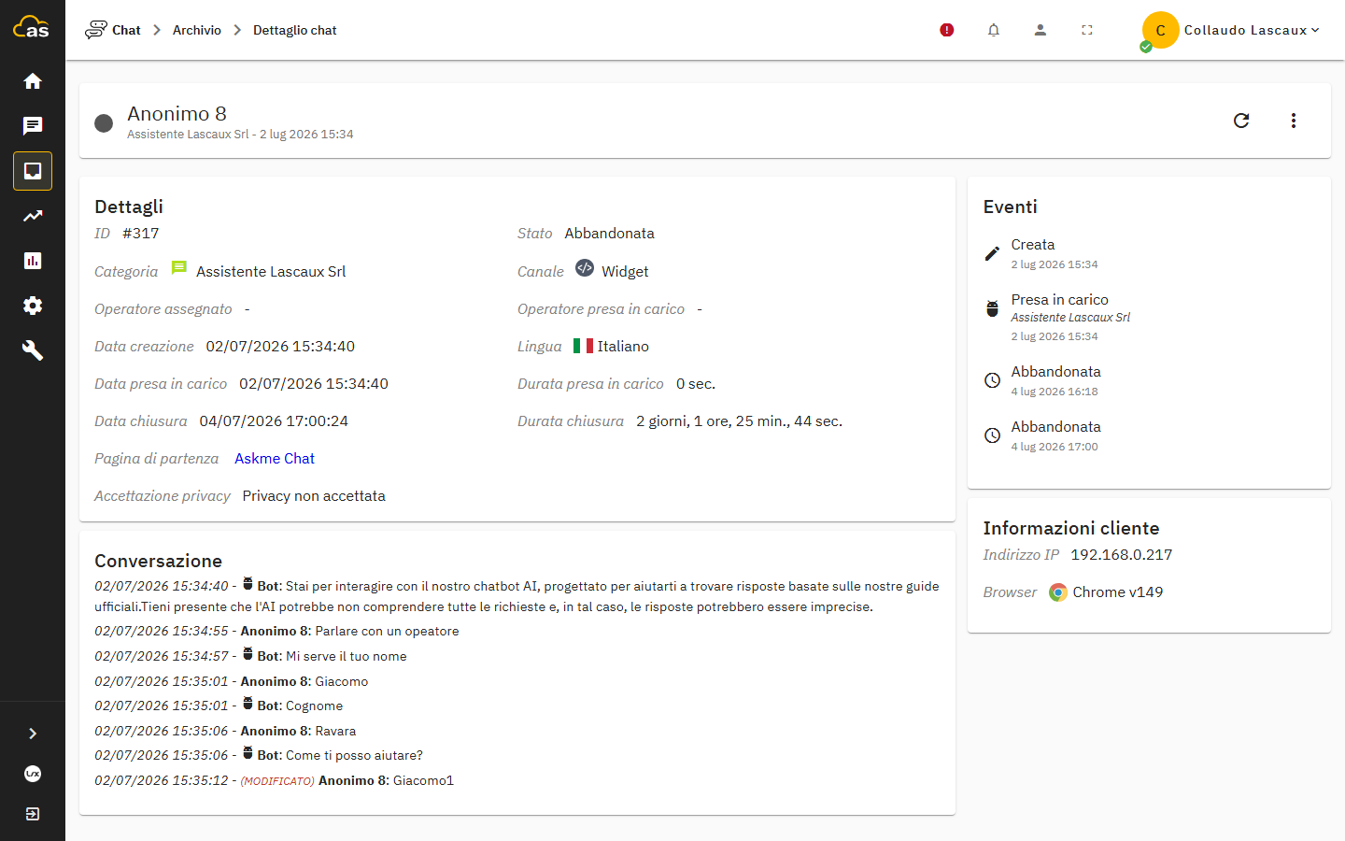Open the Collaudo Lascaux user dropdown
1345x841 pixels.
pyautogui.click(x=1252, y=30)
